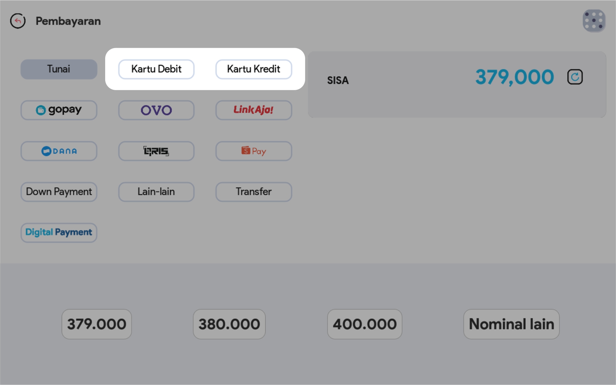Choose Lain-lain payment option

click(x=156, y=192)
